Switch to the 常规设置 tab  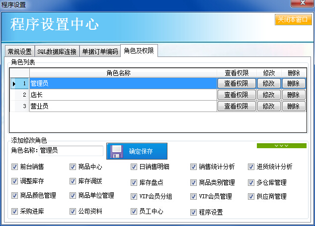[x=19, y=52]
